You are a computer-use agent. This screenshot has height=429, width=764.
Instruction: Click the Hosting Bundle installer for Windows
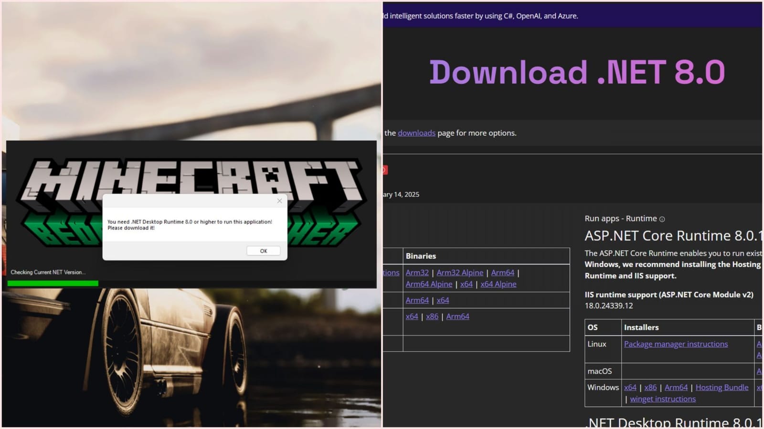click(722, 387)
